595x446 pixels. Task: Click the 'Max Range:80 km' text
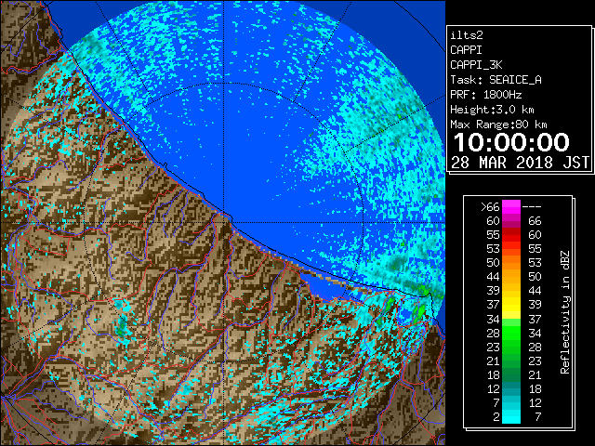pyautogui.click(x=498, y=125)
